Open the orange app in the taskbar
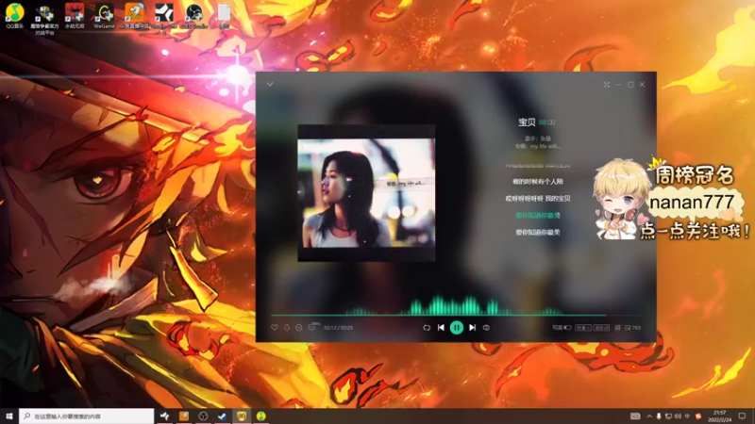Image resolution: width=755 pixels, height=424 pixels. tap(184, 416)
